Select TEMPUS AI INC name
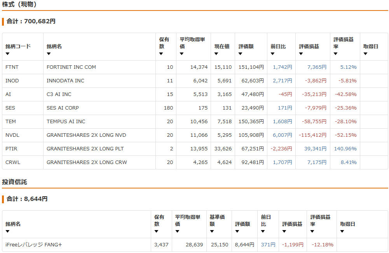 (66, 122)
